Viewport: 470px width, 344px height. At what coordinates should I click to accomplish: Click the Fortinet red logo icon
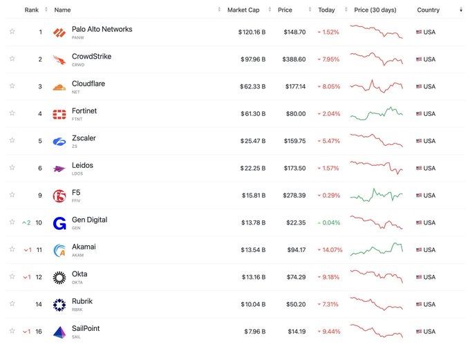[59, 114]
